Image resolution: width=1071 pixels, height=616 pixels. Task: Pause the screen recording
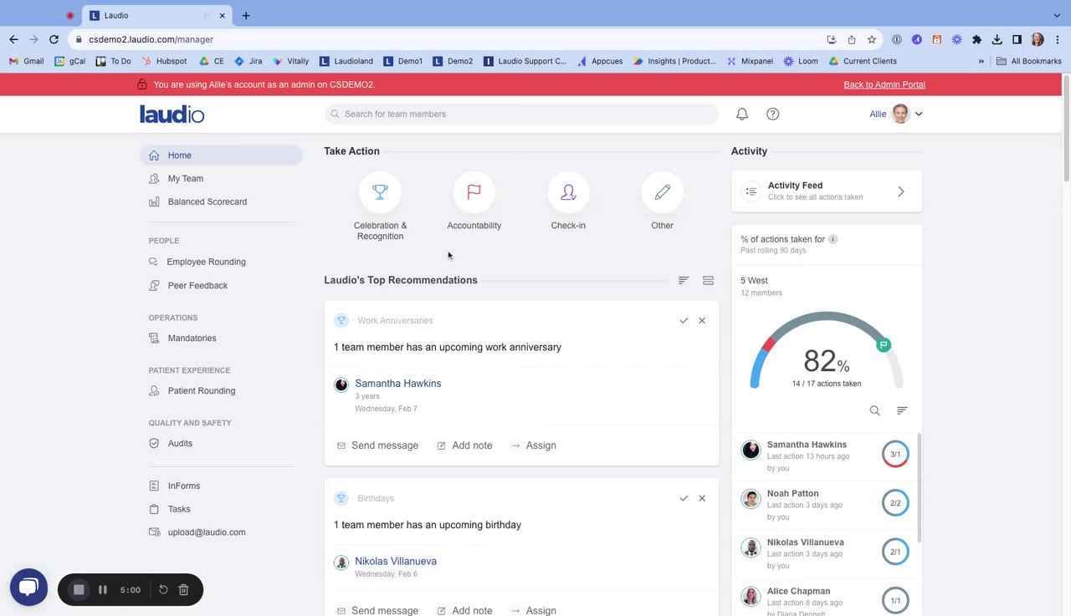pos(103,590)
